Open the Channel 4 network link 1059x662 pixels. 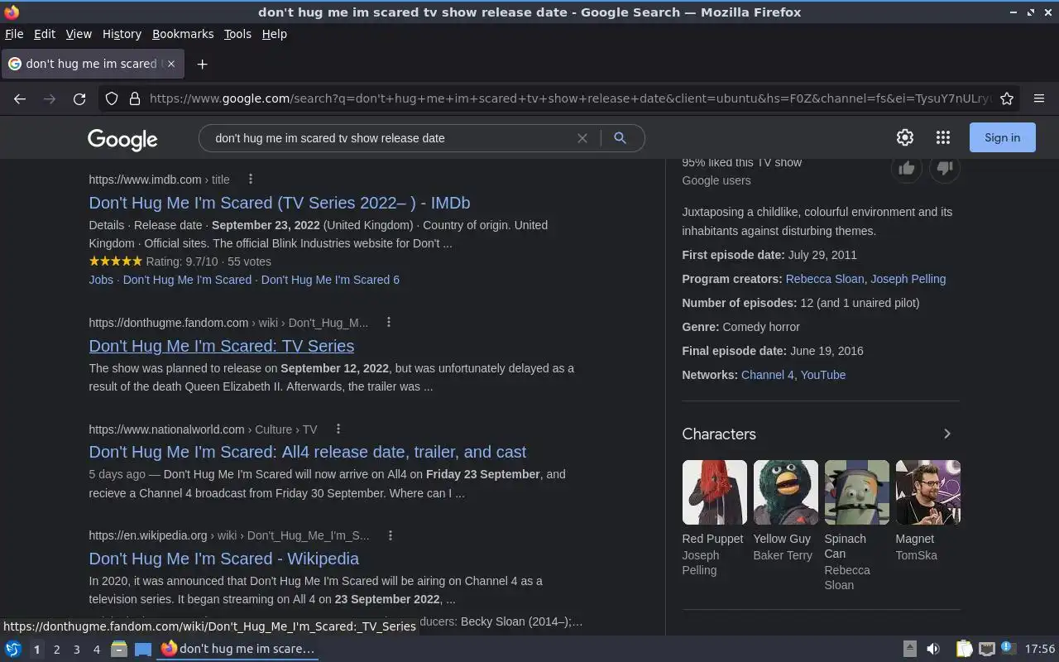(767, 375)
